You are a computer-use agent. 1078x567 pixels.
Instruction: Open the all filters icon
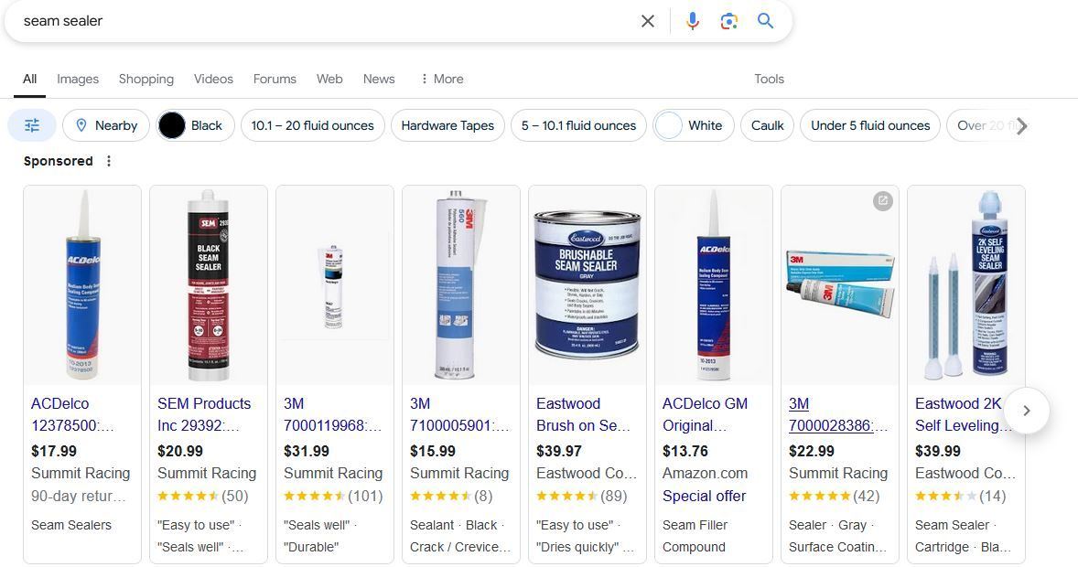[x=32, y=125]
